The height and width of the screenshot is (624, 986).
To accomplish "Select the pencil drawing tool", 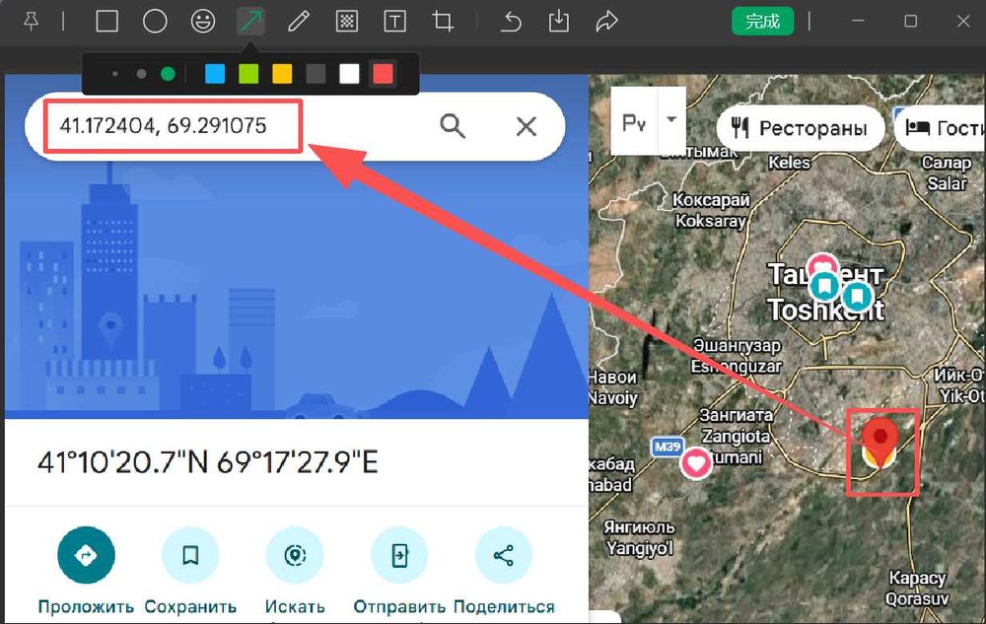I will [298, 22].
